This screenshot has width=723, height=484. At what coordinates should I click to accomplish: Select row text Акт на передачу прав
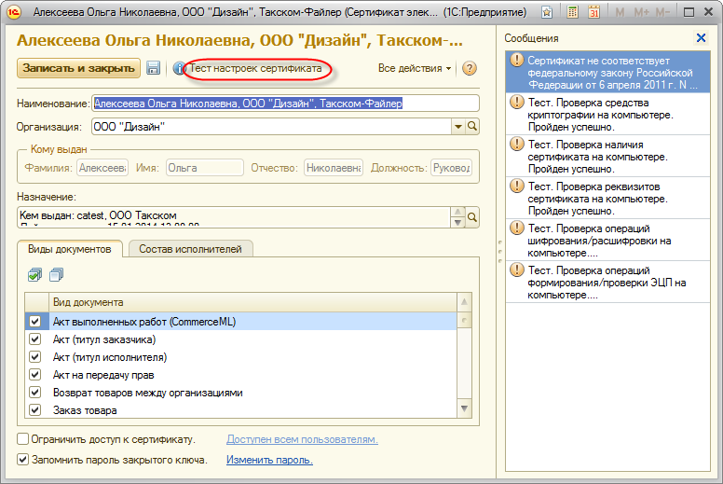click(x=103, y=375)
